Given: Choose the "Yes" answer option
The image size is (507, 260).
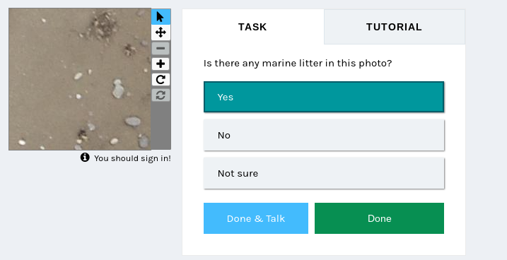Looking at the screenshot, I should pos(324,97).
